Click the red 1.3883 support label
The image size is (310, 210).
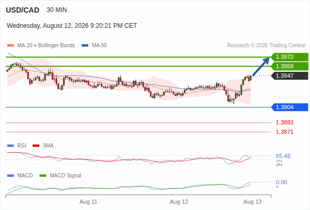(x=284, y=122)
